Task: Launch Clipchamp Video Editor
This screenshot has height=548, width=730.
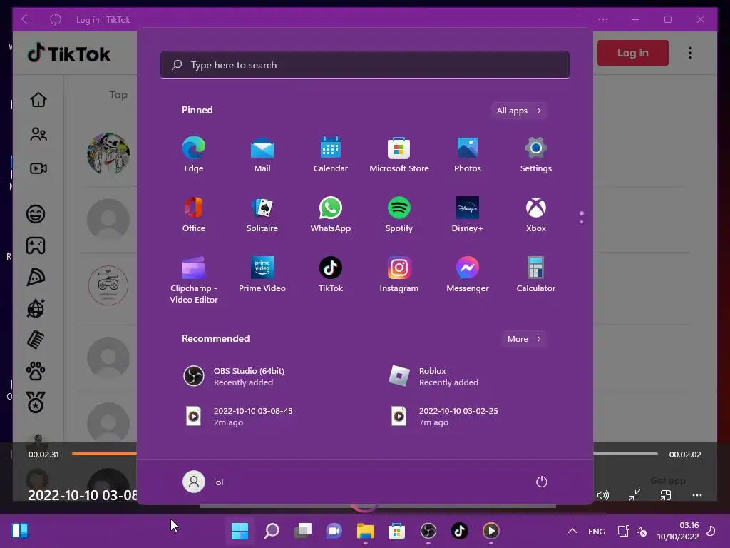Action: point(194,280)
